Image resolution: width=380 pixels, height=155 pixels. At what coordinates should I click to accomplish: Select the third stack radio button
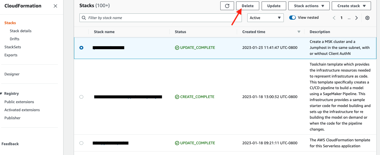[82, 143]
